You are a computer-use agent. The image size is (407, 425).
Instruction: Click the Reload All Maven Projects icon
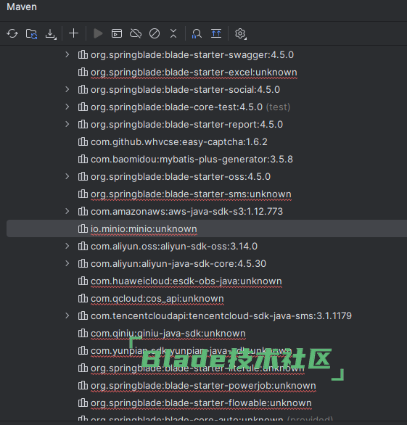point(12,33)
